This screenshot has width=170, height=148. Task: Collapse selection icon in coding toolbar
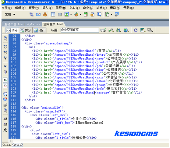click(5, 52)
